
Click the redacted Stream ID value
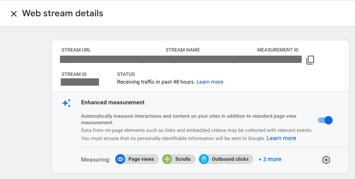[x=80, y=82]
